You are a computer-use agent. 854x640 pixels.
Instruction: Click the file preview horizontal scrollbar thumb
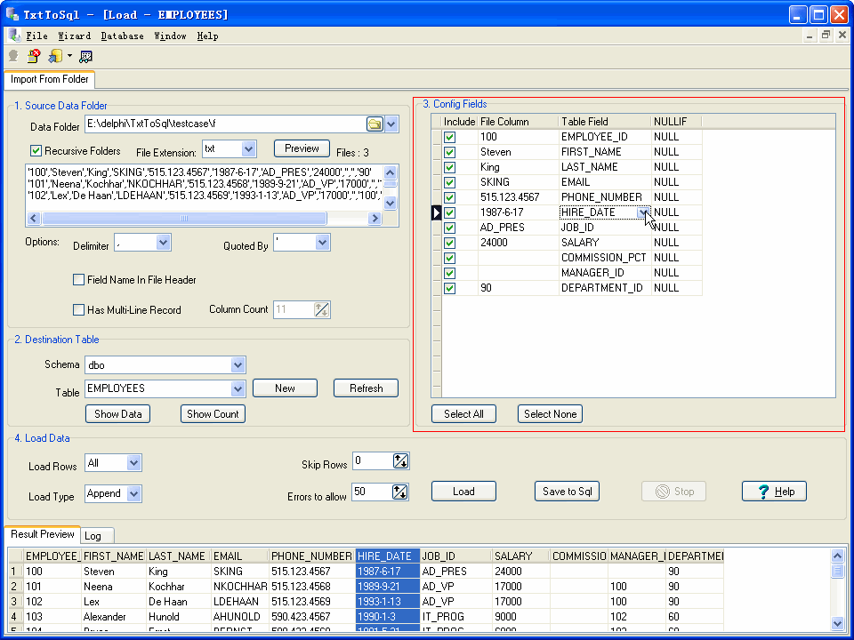tap(184, 219)
